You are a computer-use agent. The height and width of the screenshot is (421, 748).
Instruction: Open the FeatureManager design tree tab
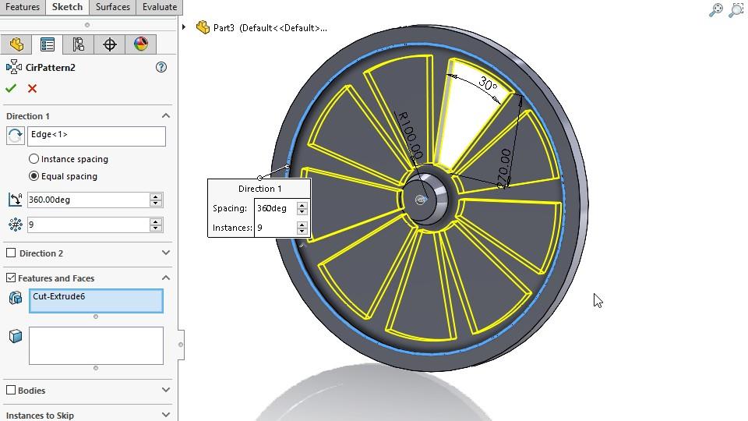point(16,44)
